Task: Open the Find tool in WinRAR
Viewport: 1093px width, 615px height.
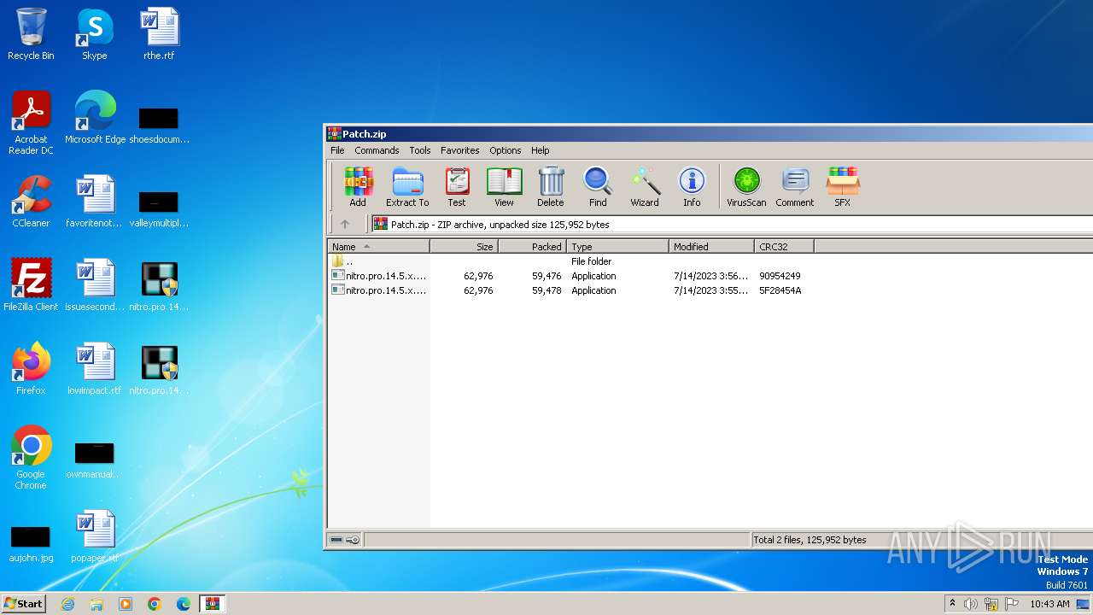Action: click(x=598, y=187)
